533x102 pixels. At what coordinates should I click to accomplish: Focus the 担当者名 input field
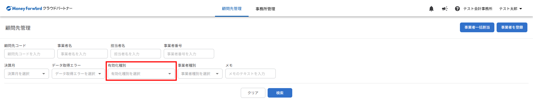pyautogui.click(x=136, y=54)
